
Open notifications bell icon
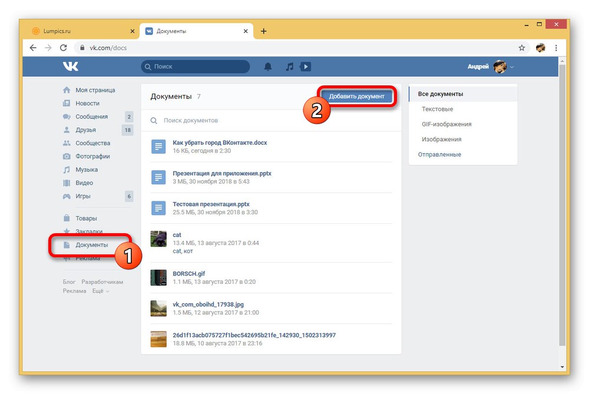tap(268, 67)
